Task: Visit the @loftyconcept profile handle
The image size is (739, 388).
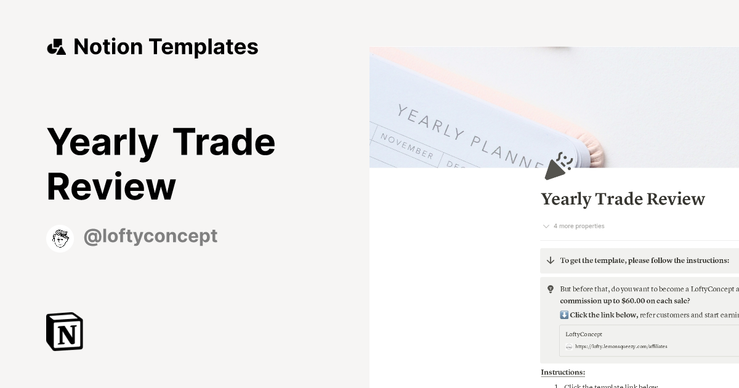Action: click(150, 236)
